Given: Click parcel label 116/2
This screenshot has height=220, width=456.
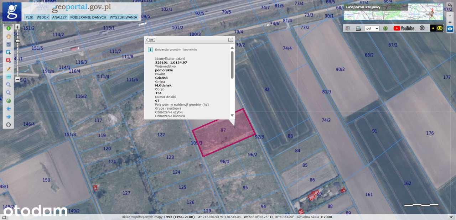Looking at the screenshot, I should (x=81, y=96).
